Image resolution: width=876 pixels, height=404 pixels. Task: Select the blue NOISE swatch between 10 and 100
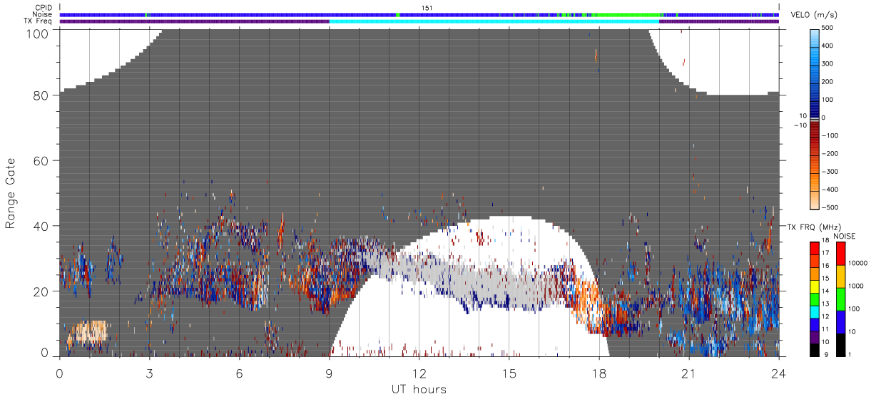841,322
